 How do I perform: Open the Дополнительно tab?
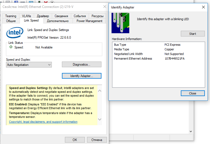coord(58,21)
